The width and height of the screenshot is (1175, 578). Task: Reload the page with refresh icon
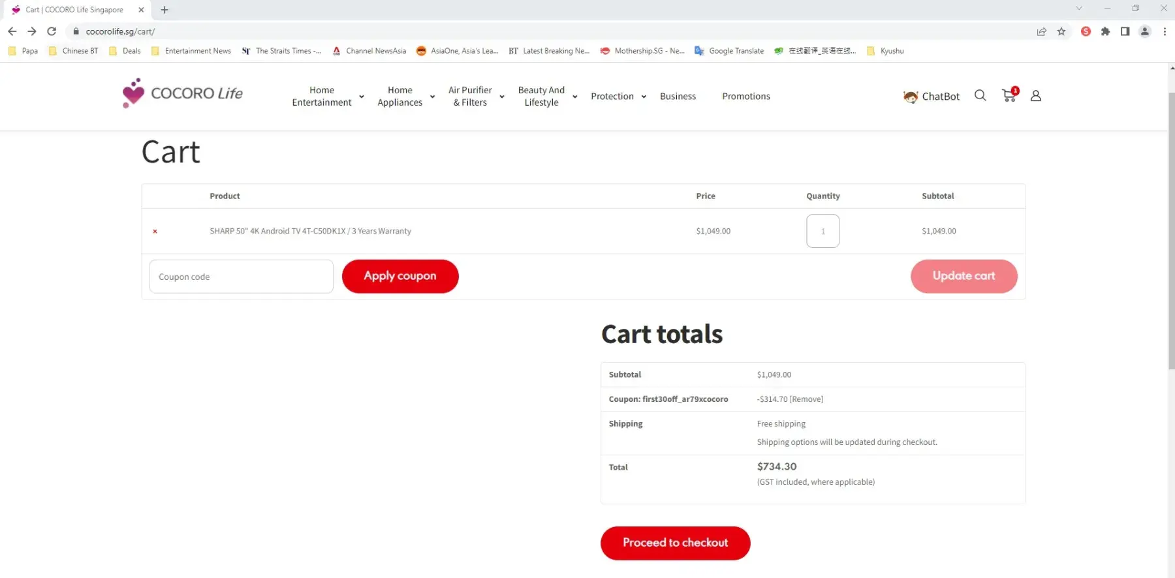(x=52, y=31)
